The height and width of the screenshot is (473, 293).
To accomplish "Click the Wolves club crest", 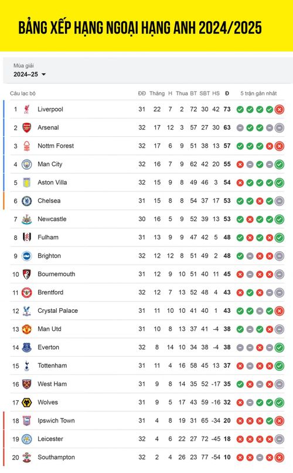I will point(27,403).
